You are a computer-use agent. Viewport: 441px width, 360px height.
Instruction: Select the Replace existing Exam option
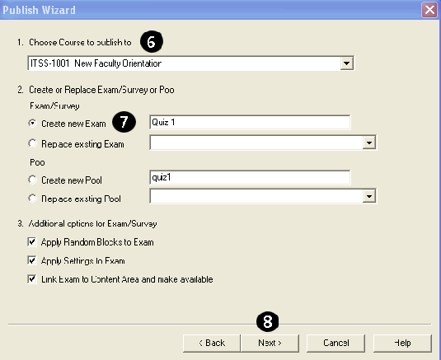point(33,143)
